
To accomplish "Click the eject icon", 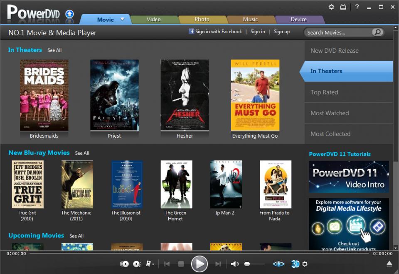I will 389,264.
